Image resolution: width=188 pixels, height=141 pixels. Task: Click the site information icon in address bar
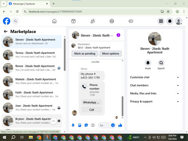tap(25, 12)
